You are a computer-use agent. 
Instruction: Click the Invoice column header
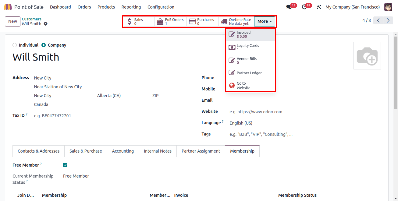pos(181,195)
